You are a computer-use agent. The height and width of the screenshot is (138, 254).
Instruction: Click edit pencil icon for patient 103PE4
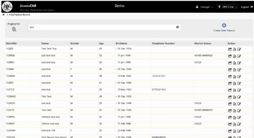pyautogui.click(x=239, y=63)
